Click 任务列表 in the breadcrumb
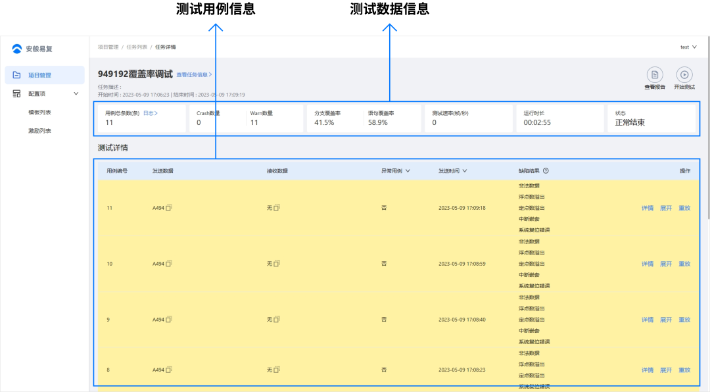Viewport: 710px width, 392px height. pos(137,47)
